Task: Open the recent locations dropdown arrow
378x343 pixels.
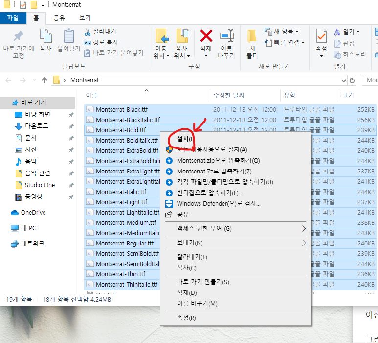Action: click(34, 80)
